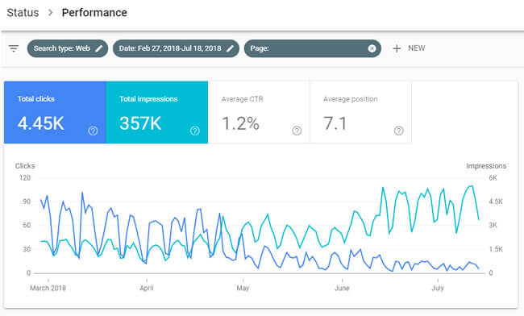Open the Date filter chip
This screenshot has height=316, width=524.
coord(176,48)
